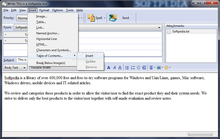Click the outdent text icon

pos(138,68)
